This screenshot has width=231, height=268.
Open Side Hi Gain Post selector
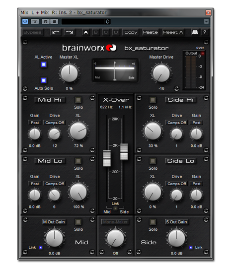tap(196, 123)
